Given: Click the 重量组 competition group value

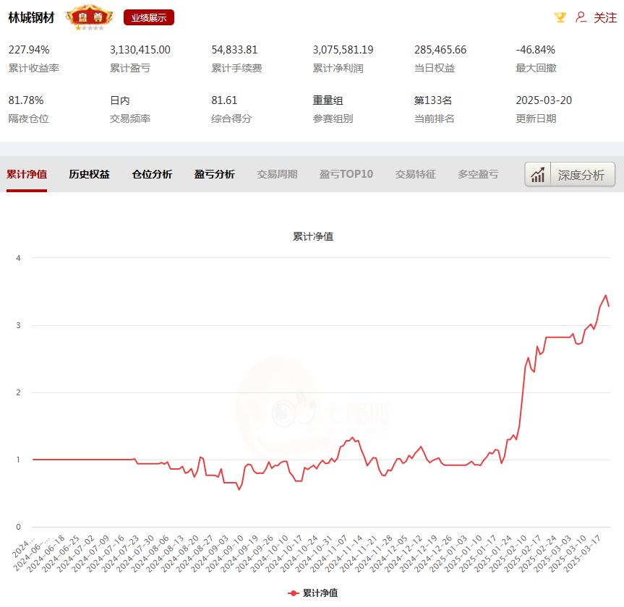Looking at the screenshot, I should click(328, 100).
